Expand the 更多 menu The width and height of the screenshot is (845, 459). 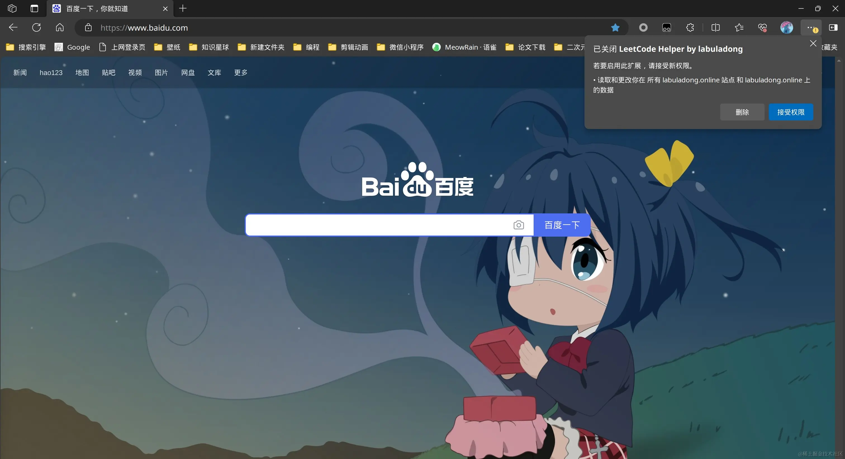(x=241, y=72)
